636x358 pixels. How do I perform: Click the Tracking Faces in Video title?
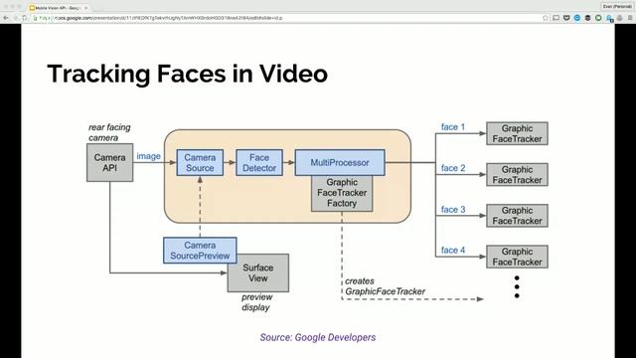[x=188, y=74]
